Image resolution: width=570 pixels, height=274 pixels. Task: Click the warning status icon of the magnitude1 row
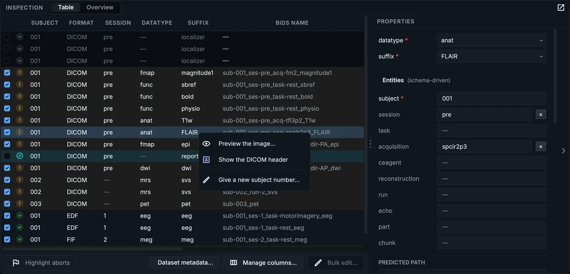pos(20,73)
